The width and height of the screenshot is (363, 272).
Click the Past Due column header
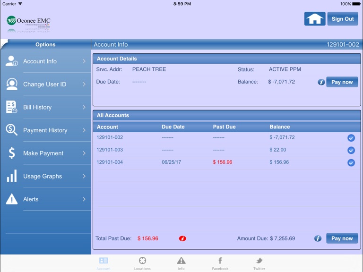[224, 127]
